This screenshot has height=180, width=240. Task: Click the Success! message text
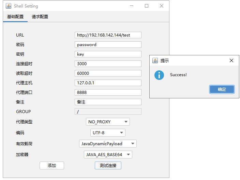click(x=178, y=75)
